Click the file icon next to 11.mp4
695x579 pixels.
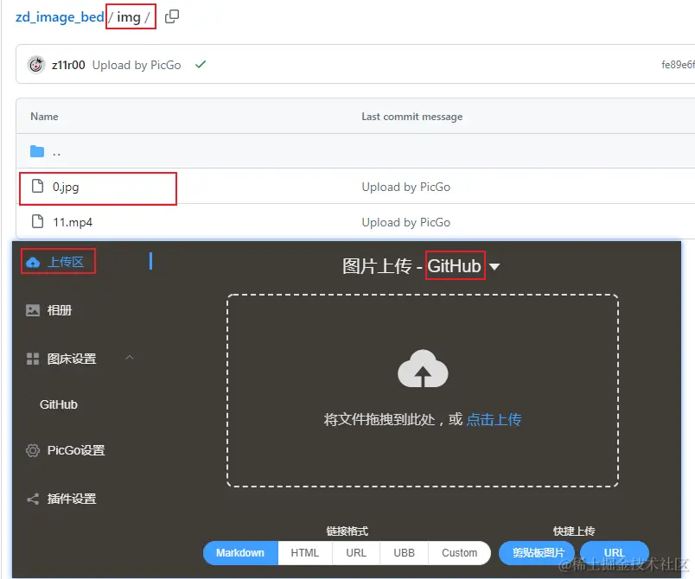[38, 221]
